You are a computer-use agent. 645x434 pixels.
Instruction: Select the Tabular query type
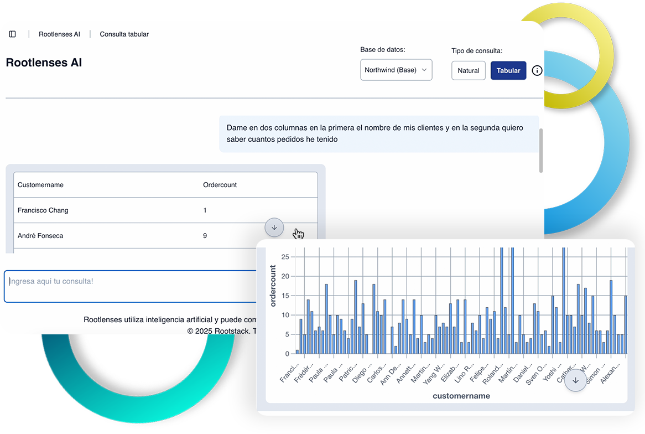pyautogui.click(x=508, y=70)
